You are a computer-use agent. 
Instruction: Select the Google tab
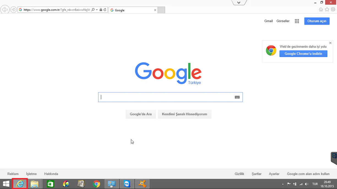pos(133,10)
